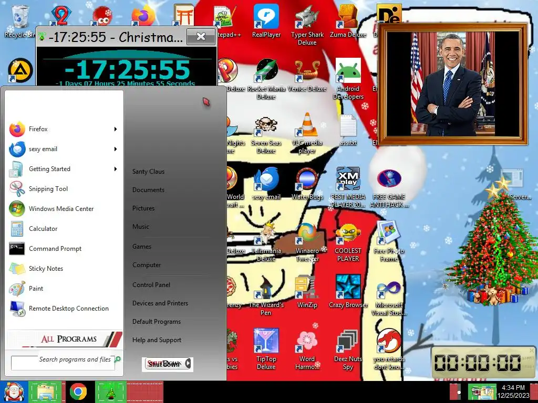Launch Winaero Tweaker shortcut
The image size is (538, 403).
pos(307,241)
